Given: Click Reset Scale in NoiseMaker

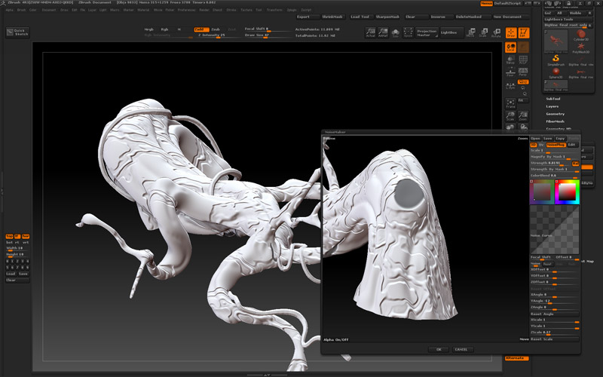Looking at the screenshot, I should [555, 339].
